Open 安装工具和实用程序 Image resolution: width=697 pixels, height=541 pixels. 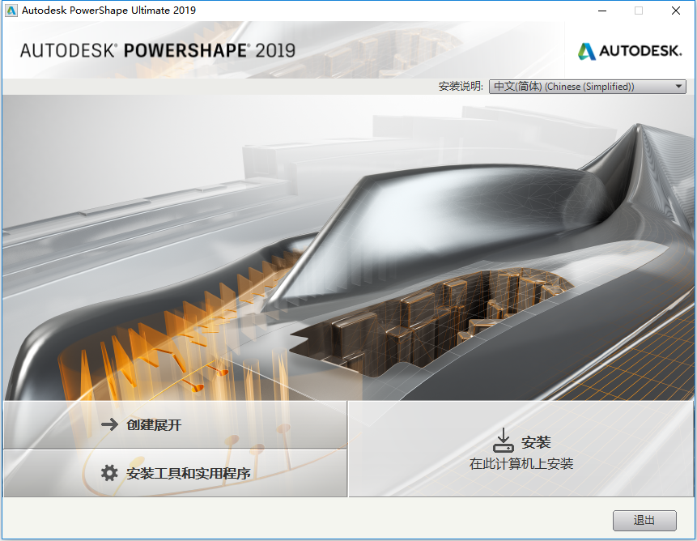[x=176, y=473]
